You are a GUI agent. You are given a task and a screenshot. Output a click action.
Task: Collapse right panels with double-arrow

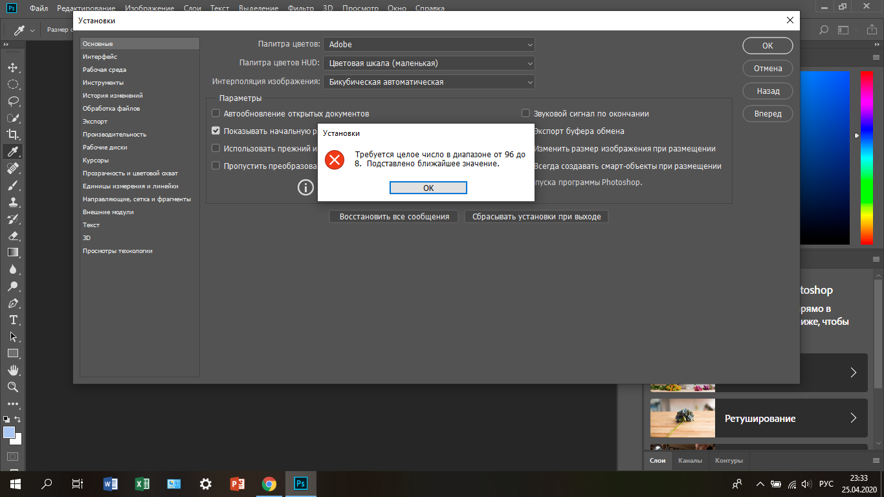(878, 44)
